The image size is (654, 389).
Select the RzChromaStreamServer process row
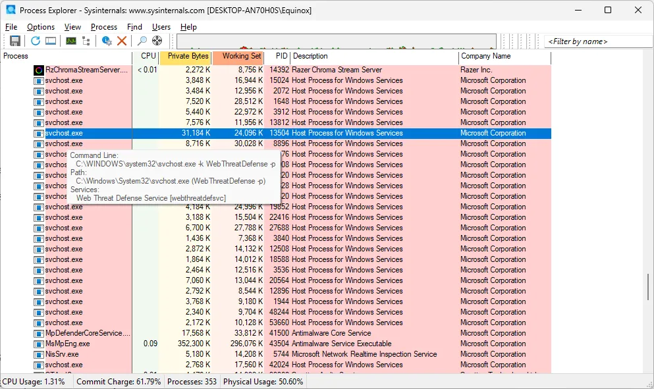(86, 70)
